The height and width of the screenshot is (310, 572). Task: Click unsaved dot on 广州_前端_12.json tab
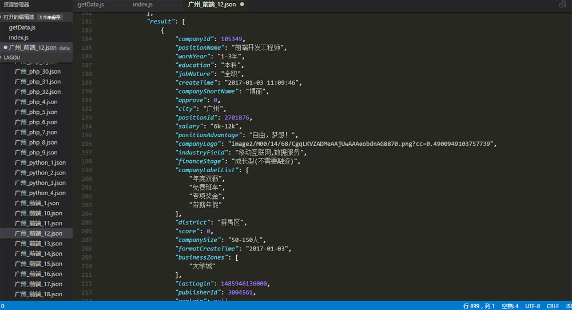[242, 5]
